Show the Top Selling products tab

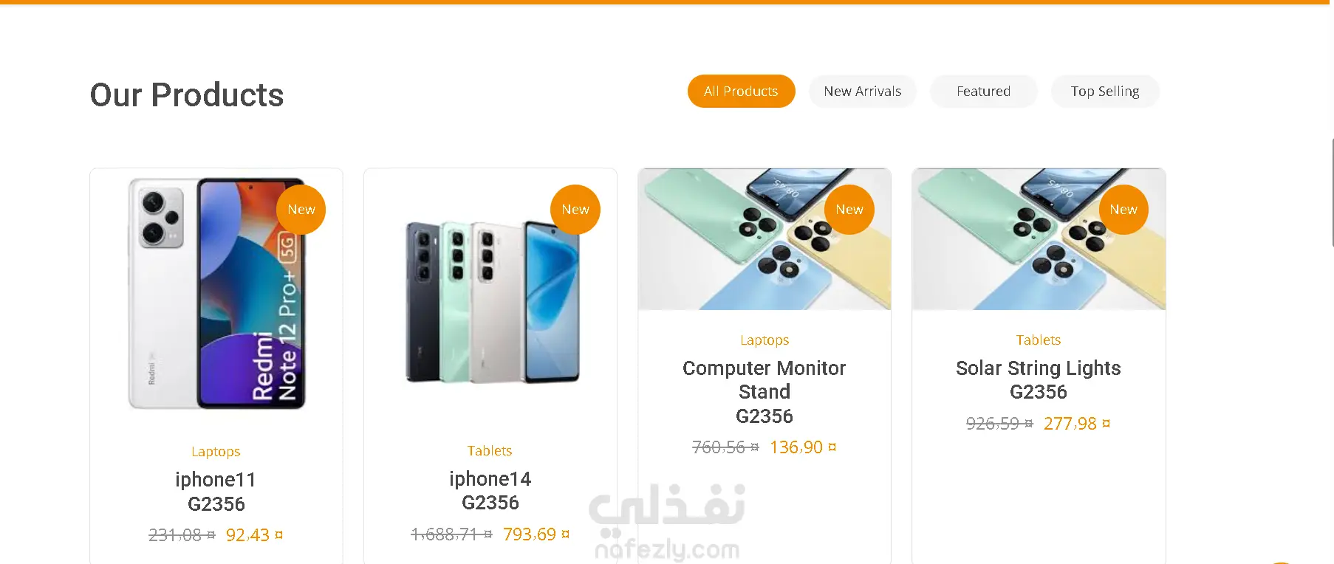point(1105,91)
